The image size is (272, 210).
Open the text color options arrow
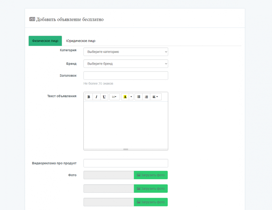point(131,97)
